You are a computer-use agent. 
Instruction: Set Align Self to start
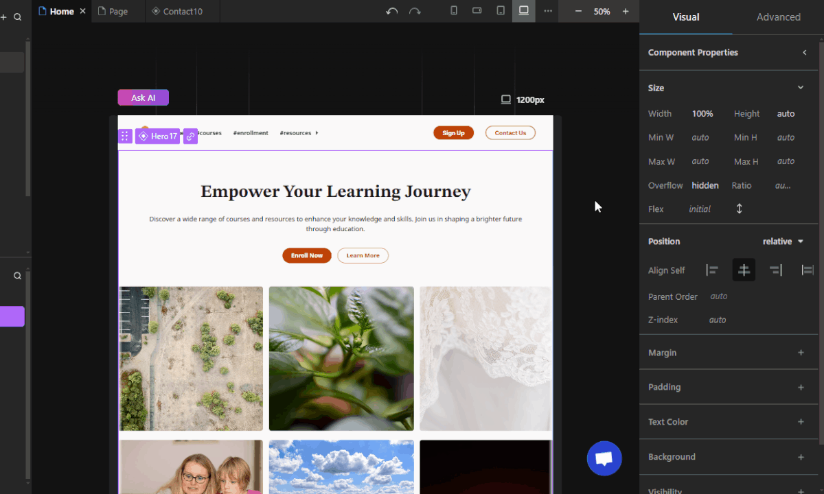(712, 270)
